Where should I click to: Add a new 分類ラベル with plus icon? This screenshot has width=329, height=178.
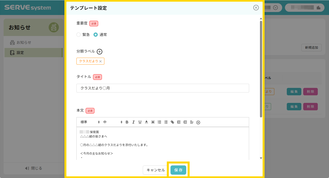pos(99,51)
